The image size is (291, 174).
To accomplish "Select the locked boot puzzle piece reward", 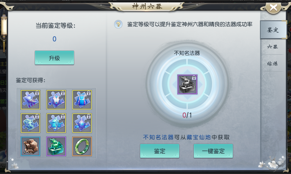I will tap(31, 100).
